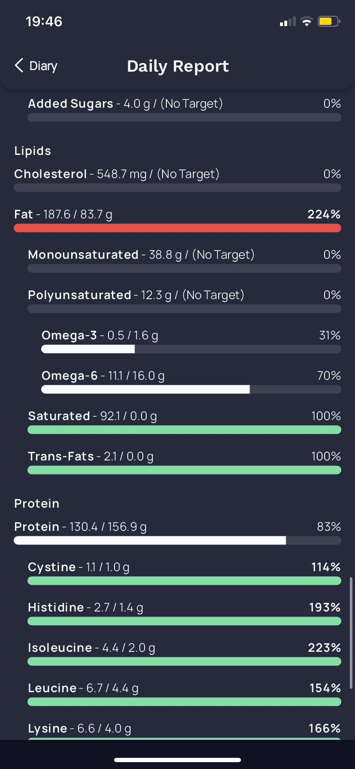Image resolution: width=355 pixels, height=769 pixels.
Task: Tap the cellular signal bars icon
Action: tap(288, 22)
